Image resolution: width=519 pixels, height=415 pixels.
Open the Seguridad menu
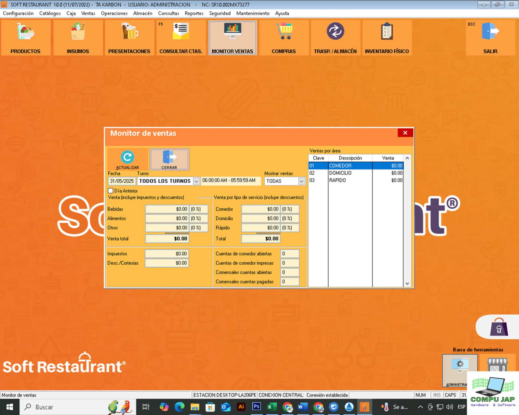(x=220, y=13)
